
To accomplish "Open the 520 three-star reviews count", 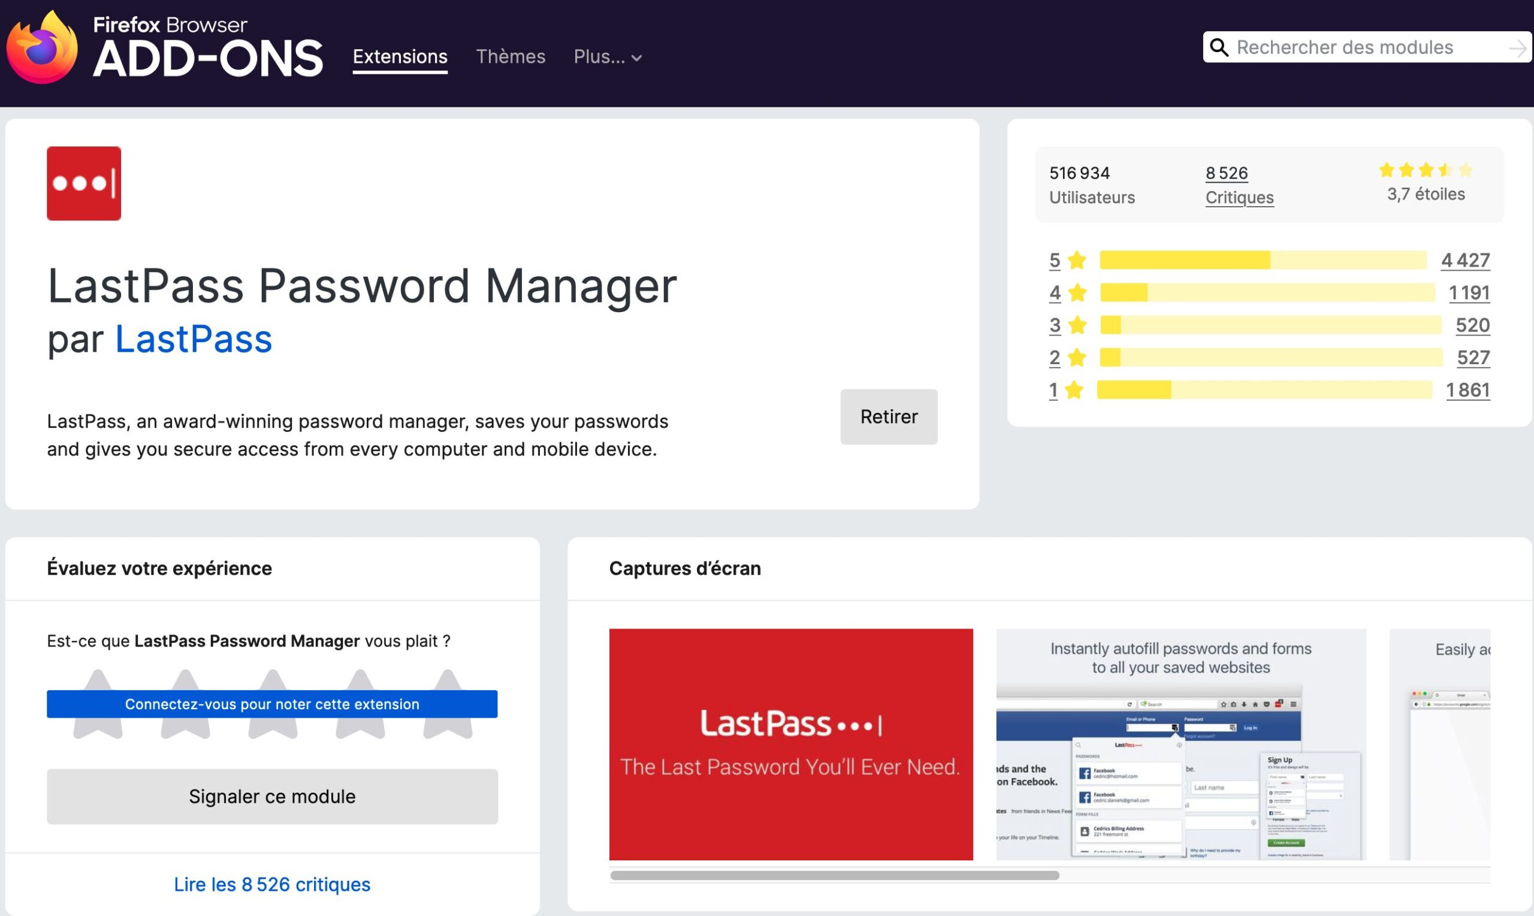I will point(1473,325).
